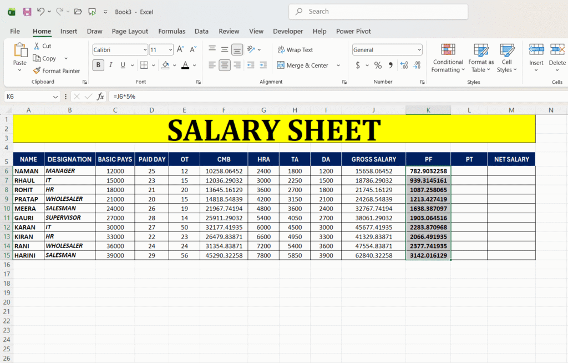Increase font size with the large A icon
The image size is (568, 363).
coord(180,50)
